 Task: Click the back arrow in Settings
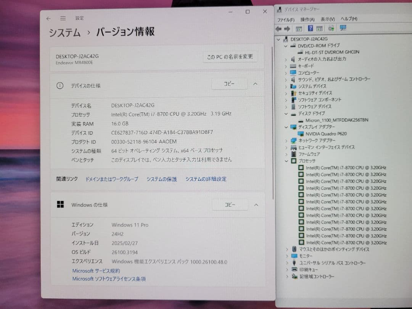coord(48,18)
